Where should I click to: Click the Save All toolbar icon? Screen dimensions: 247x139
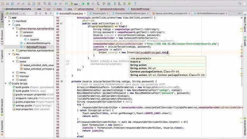click(x=7, y=3)
